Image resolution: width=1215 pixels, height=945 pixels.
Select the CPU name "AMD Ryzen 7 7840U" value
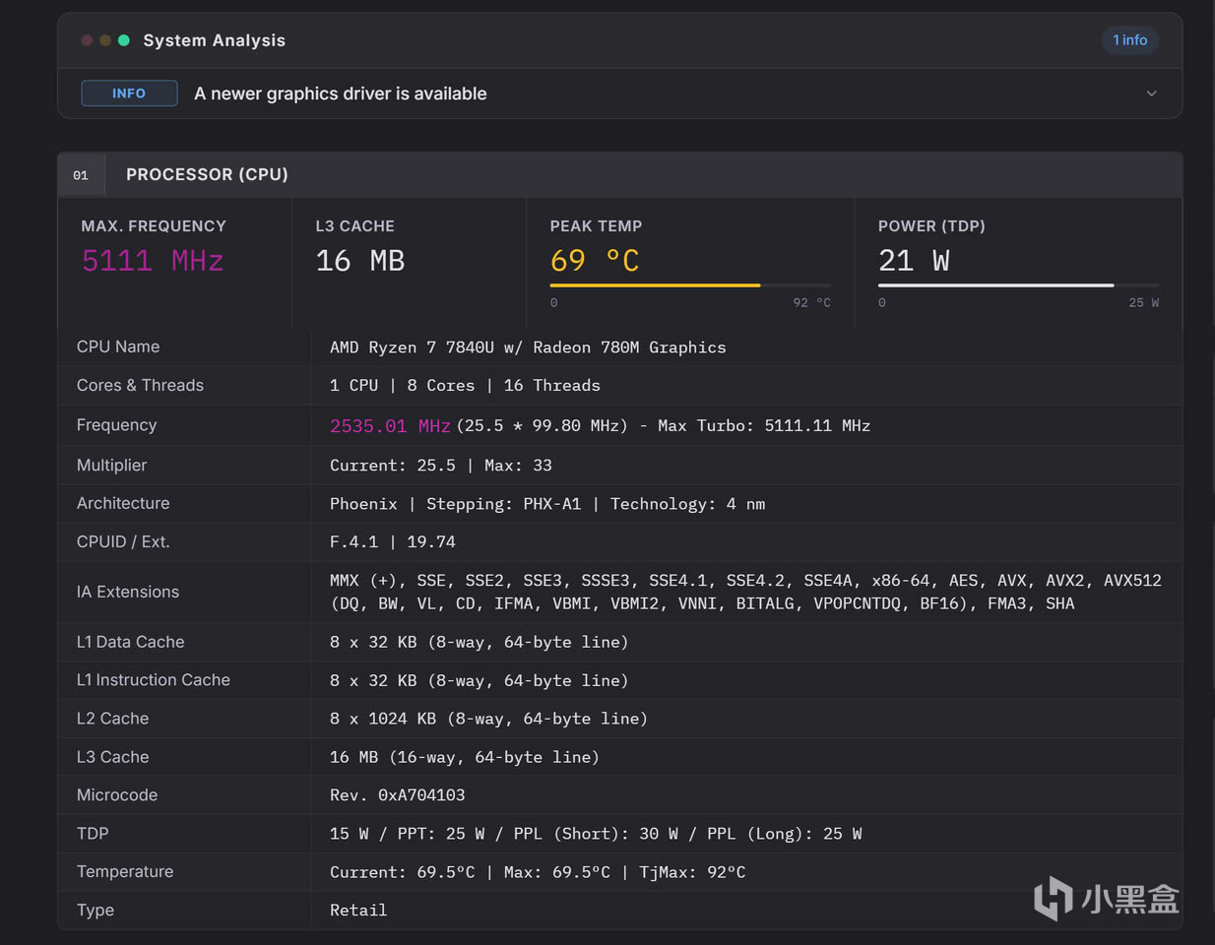528,347
